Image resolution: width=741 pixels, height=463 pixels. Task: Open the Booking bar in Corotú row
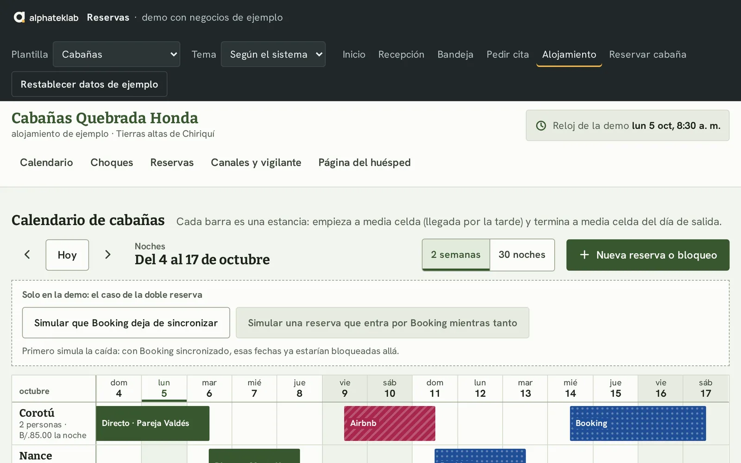tap(638, 423)
